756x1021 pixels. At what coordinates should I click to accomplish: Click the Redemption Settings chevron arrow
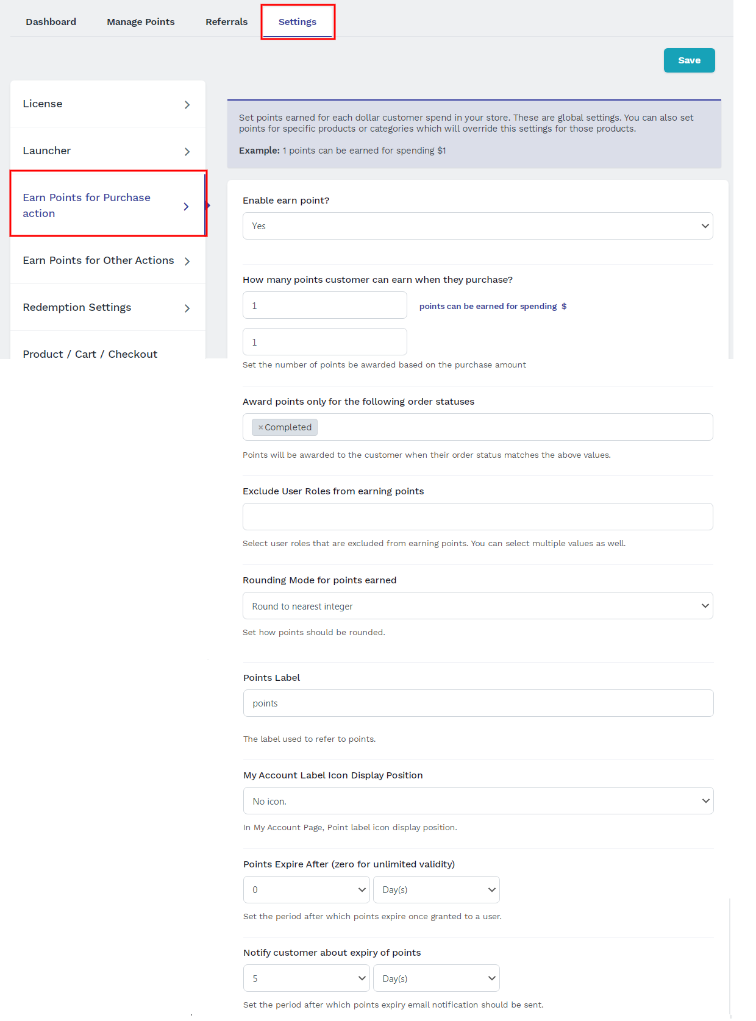[x=187, y=308]
